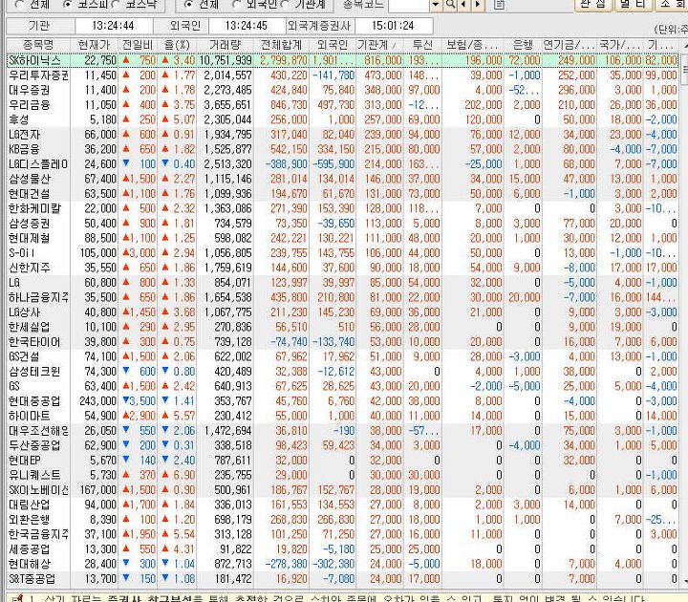
Task: Select the 삼성증권 row
Action: (x=343, y=224)
